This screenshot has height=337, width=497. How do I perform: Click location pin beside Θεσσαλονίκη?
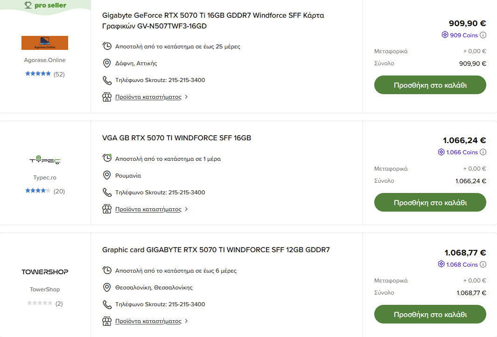(x=107, y=287)
